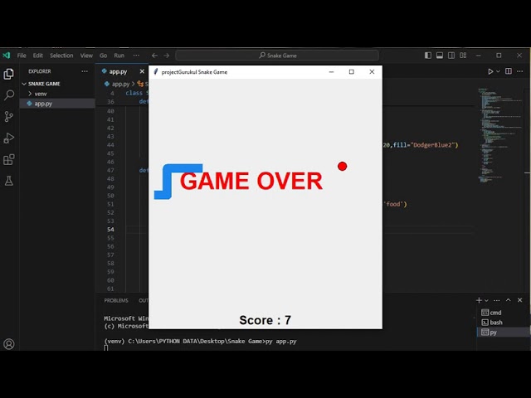Open the overflow menu ellipsis in menu bar

click(136, 56)
